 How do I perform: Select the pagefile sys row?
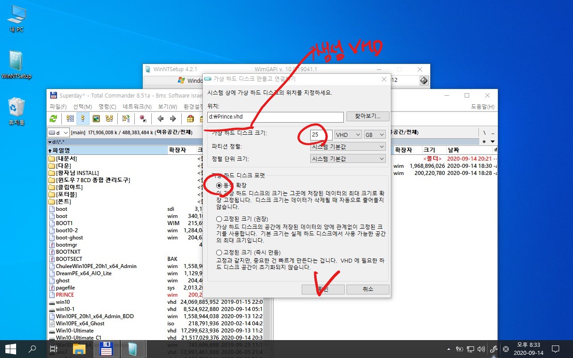tap(154, 288)
